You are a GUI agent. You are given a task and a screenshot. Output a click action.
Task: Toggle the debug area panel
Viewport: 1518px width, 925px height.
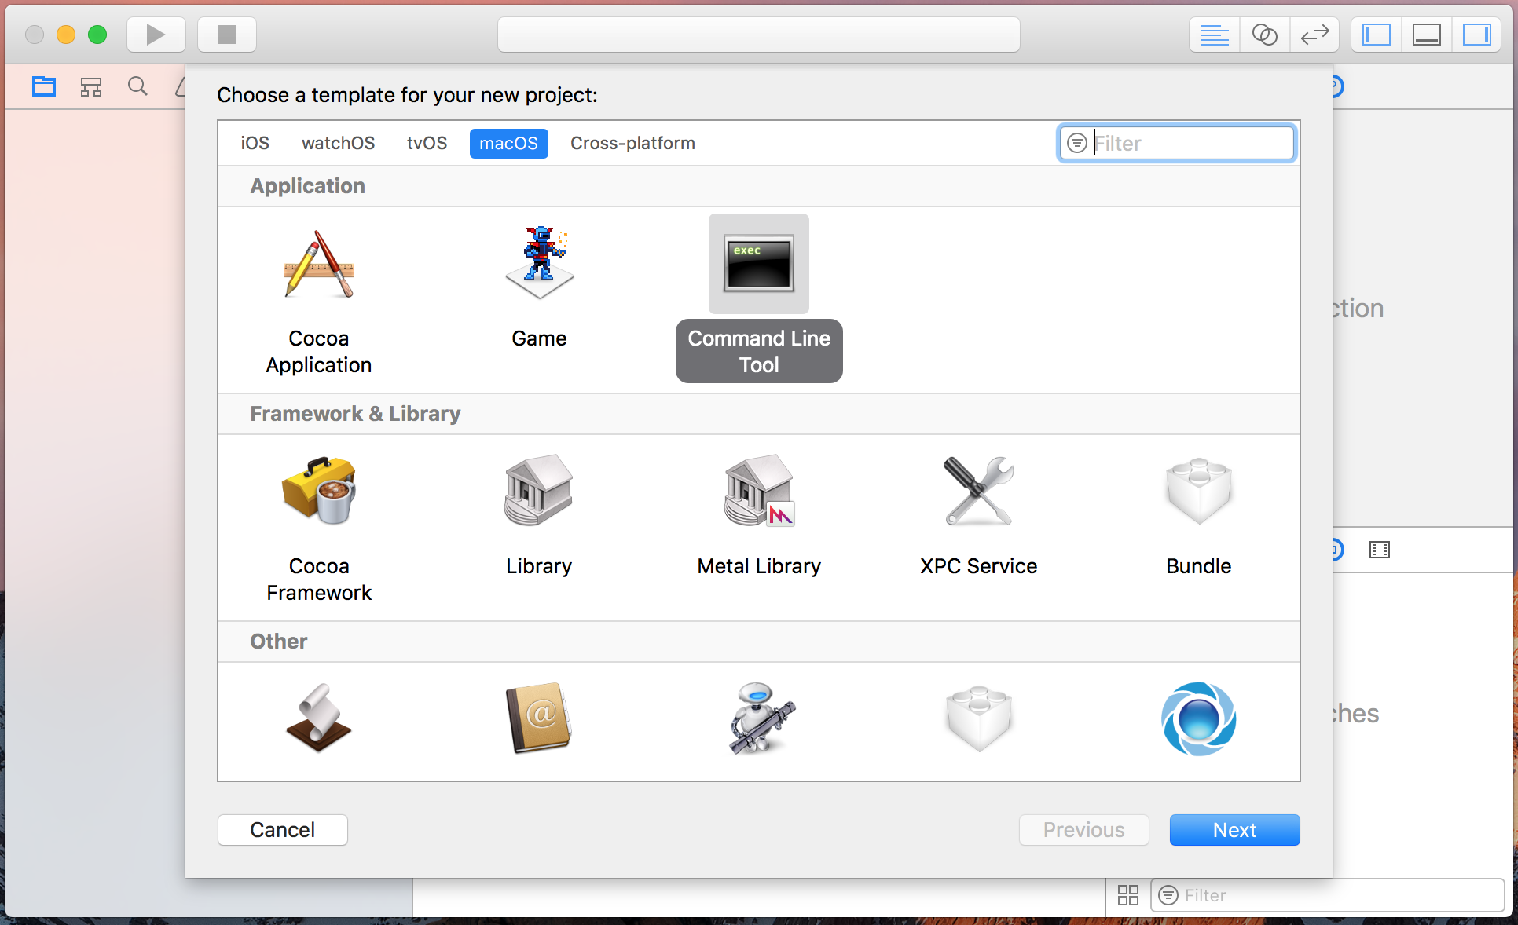pos(1427,35)
